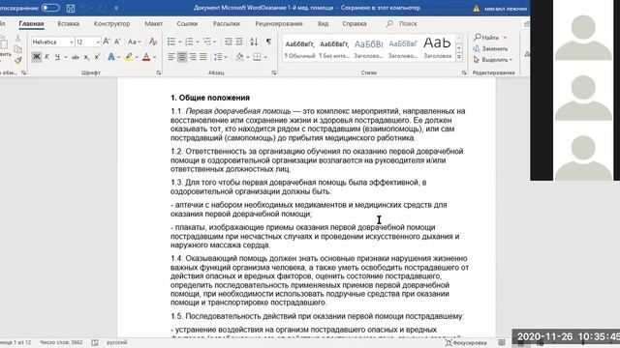The width and height of the screenshot is (620, 348).
Task: Open the Конструктор tab
Action: click(x=112, y=23)
